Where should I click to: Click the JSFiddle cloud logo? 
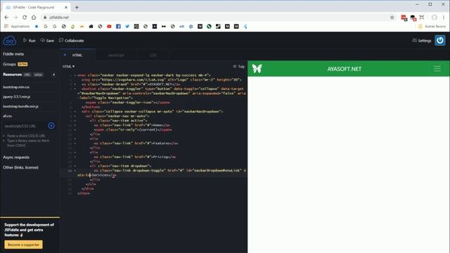click(x=9, y=41)
